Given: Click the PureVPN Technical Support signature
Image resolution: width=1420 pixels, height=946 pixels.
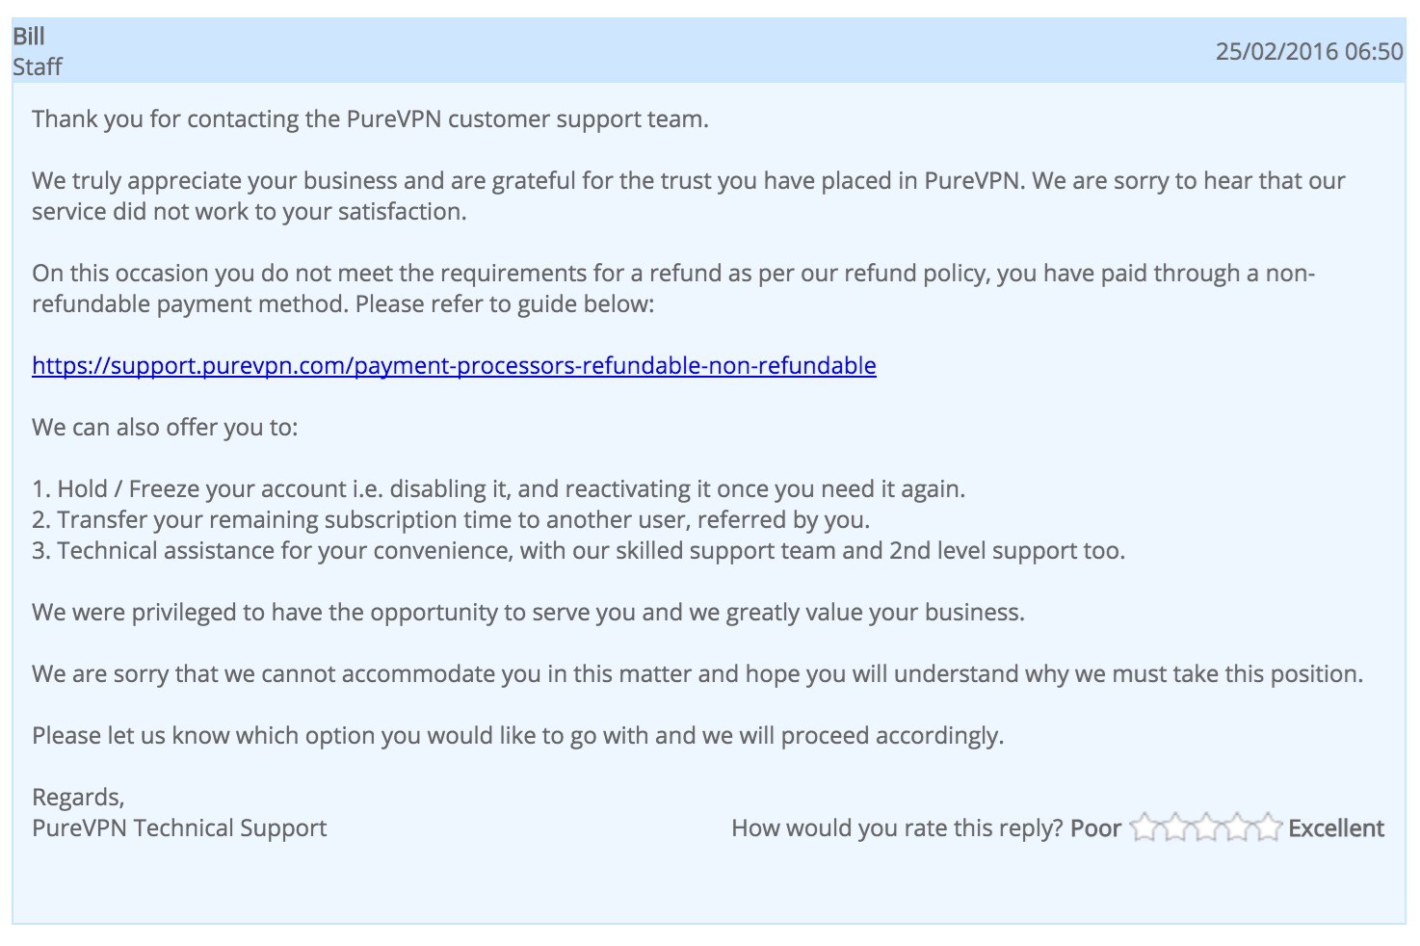Looking at the screenshot, I should [179, 828].
